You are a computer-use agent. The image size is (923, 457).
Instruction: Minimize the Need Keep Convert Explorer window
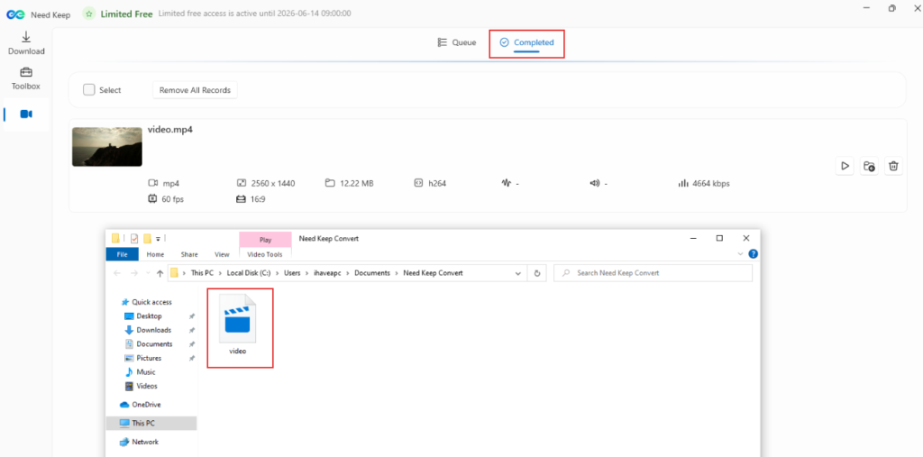pos(693,239)
